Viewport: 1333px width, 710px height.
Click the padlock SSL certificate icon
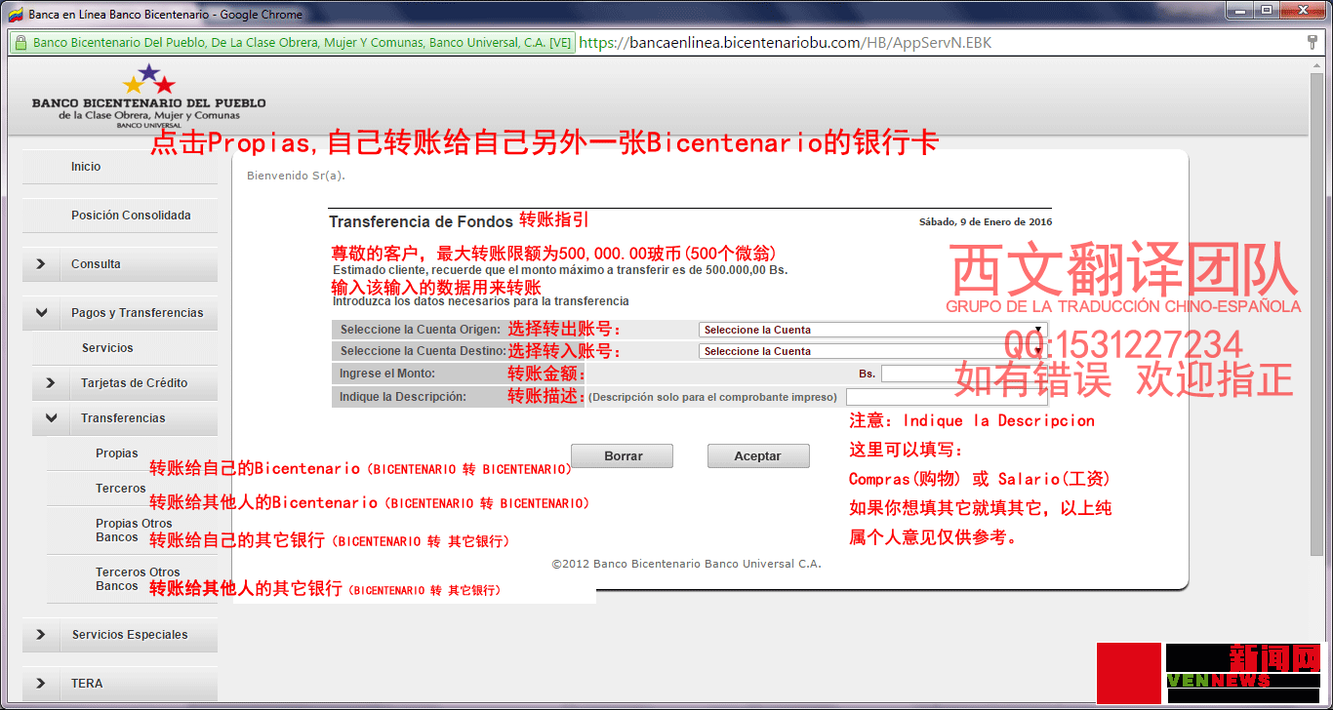[x=20, y=43]
